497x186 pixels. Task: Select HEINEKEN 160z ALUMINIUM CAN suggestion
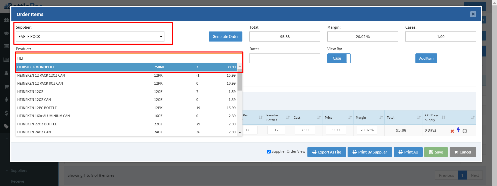pos(126,116)
